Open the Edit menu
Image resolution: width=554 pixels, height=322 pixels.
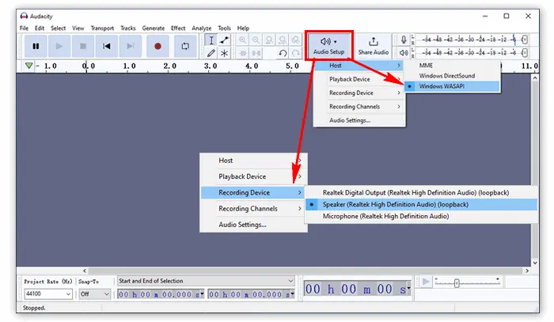[40, 28]
